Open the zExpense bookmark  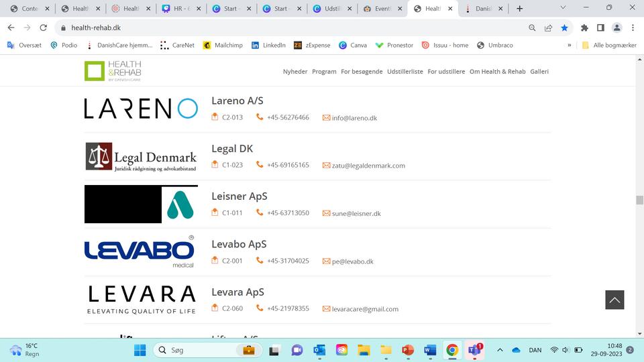(312, 45)
